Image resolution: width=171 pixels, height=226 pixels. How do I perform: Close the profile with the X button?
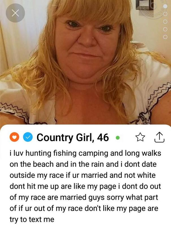click(15, 13)
